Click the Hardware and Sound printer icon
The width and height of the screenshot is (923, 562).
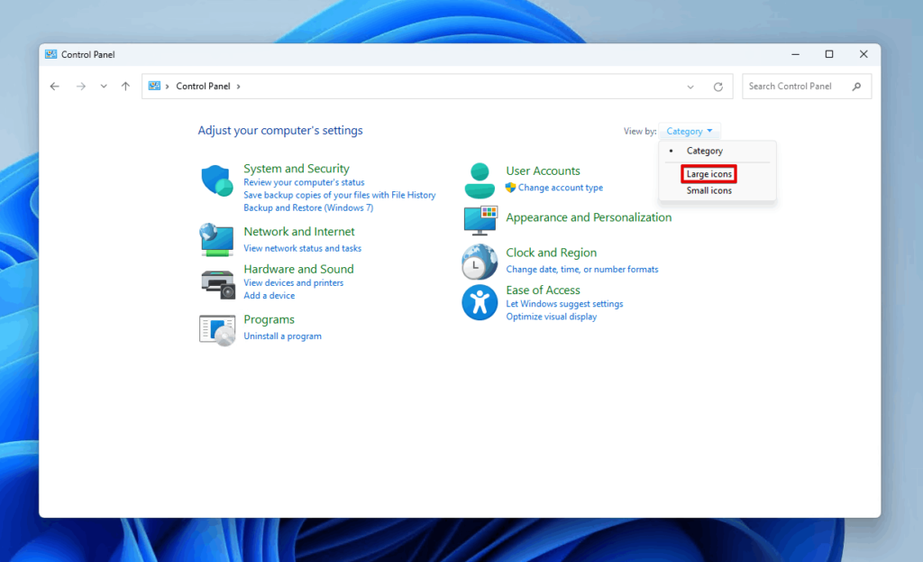(216, 282)
